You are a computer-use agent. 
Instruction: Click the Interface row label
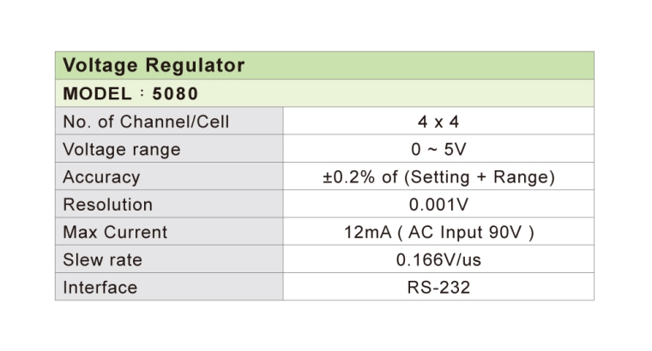click(100, 288)
